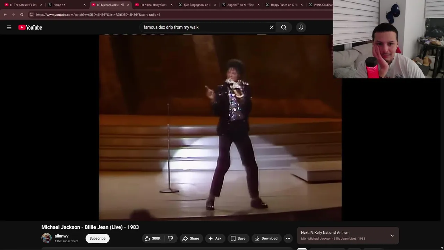This screenshot has height=250, width=444.
Task: Run search with the magnifier button
Action: pyautogui.click(x=284, y=27)
